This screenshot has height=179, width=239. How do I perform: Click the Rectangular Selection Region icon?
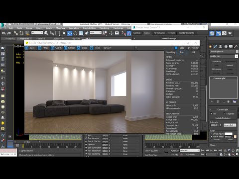(x=57, y=33)
